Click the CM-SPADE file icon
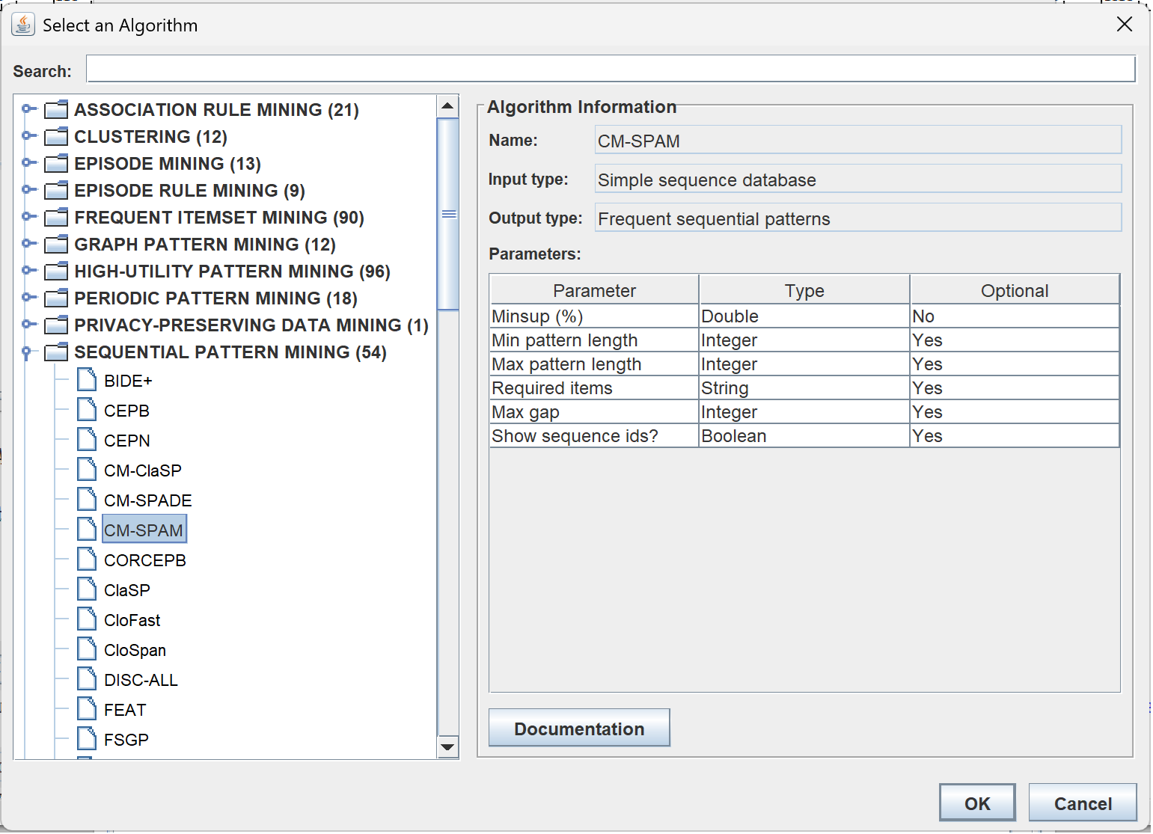Screen dimensions: 1153x834 [x=87, y=500]
